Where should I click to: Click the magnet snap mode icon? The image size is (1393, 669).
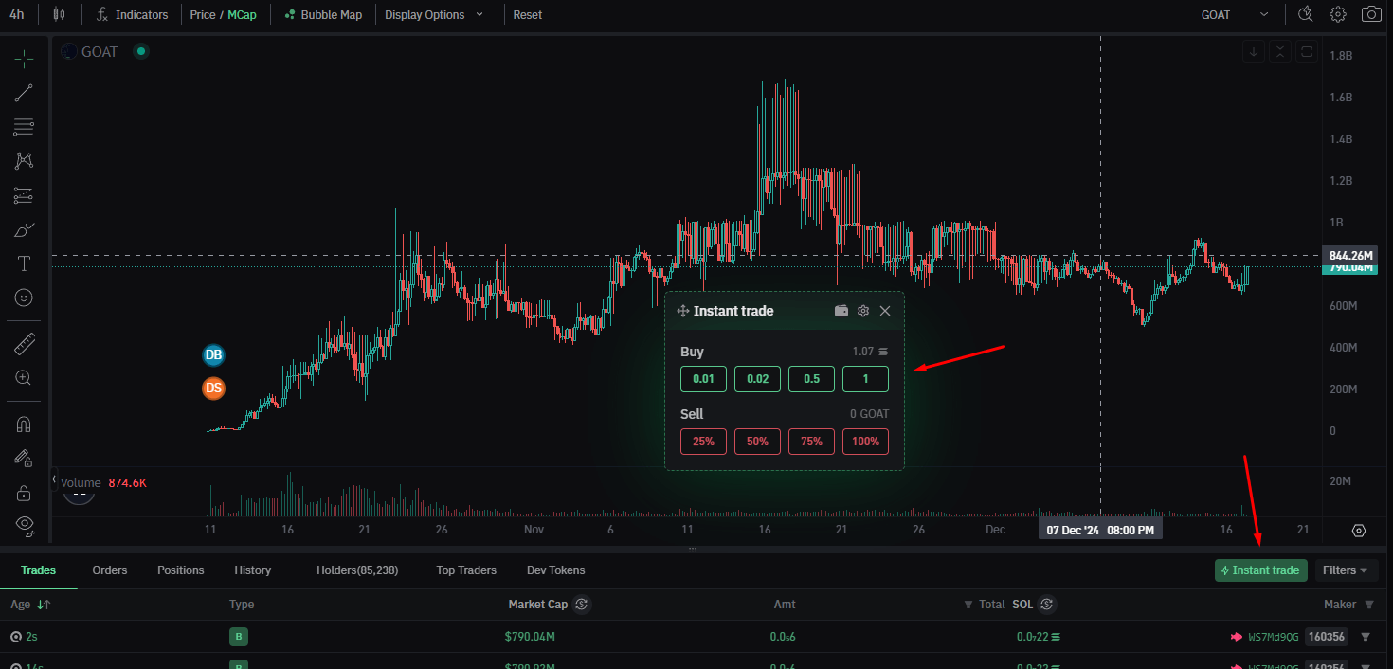pyautogui.click(x=24, y=424)
